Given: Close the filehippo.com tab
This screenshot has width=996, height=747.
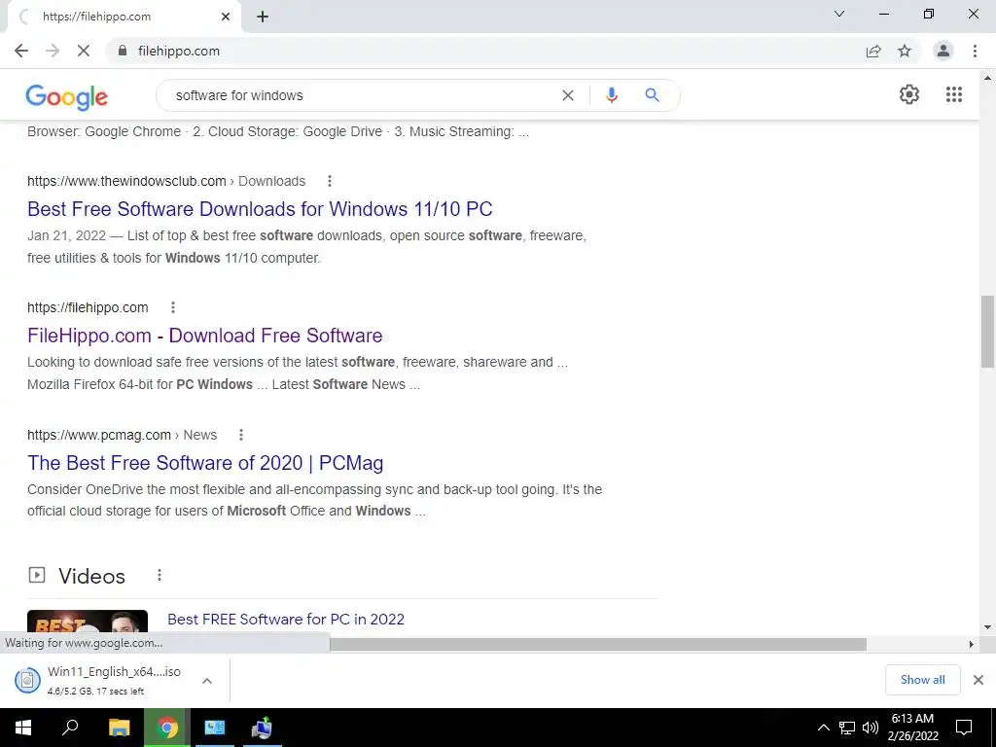Looking at the screenshot, I should [x=226, y=17].
